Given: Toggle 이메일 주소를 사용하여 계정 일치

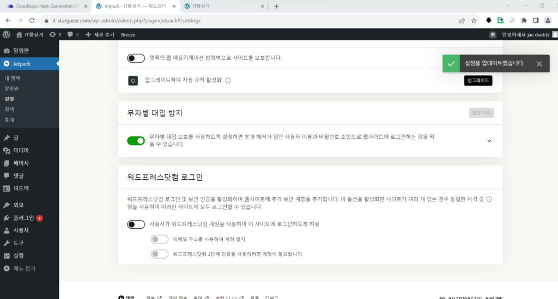Looking at the screenshot, I should point(160,239).
